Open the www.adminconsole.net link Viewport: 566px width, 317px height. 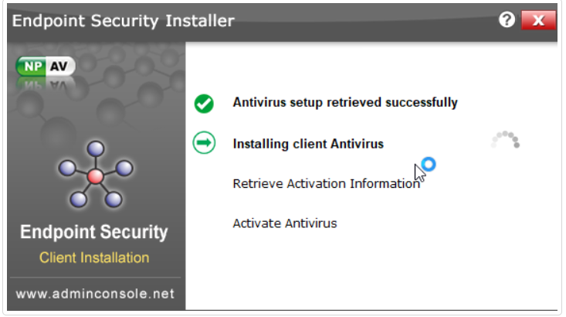(96, 294)
